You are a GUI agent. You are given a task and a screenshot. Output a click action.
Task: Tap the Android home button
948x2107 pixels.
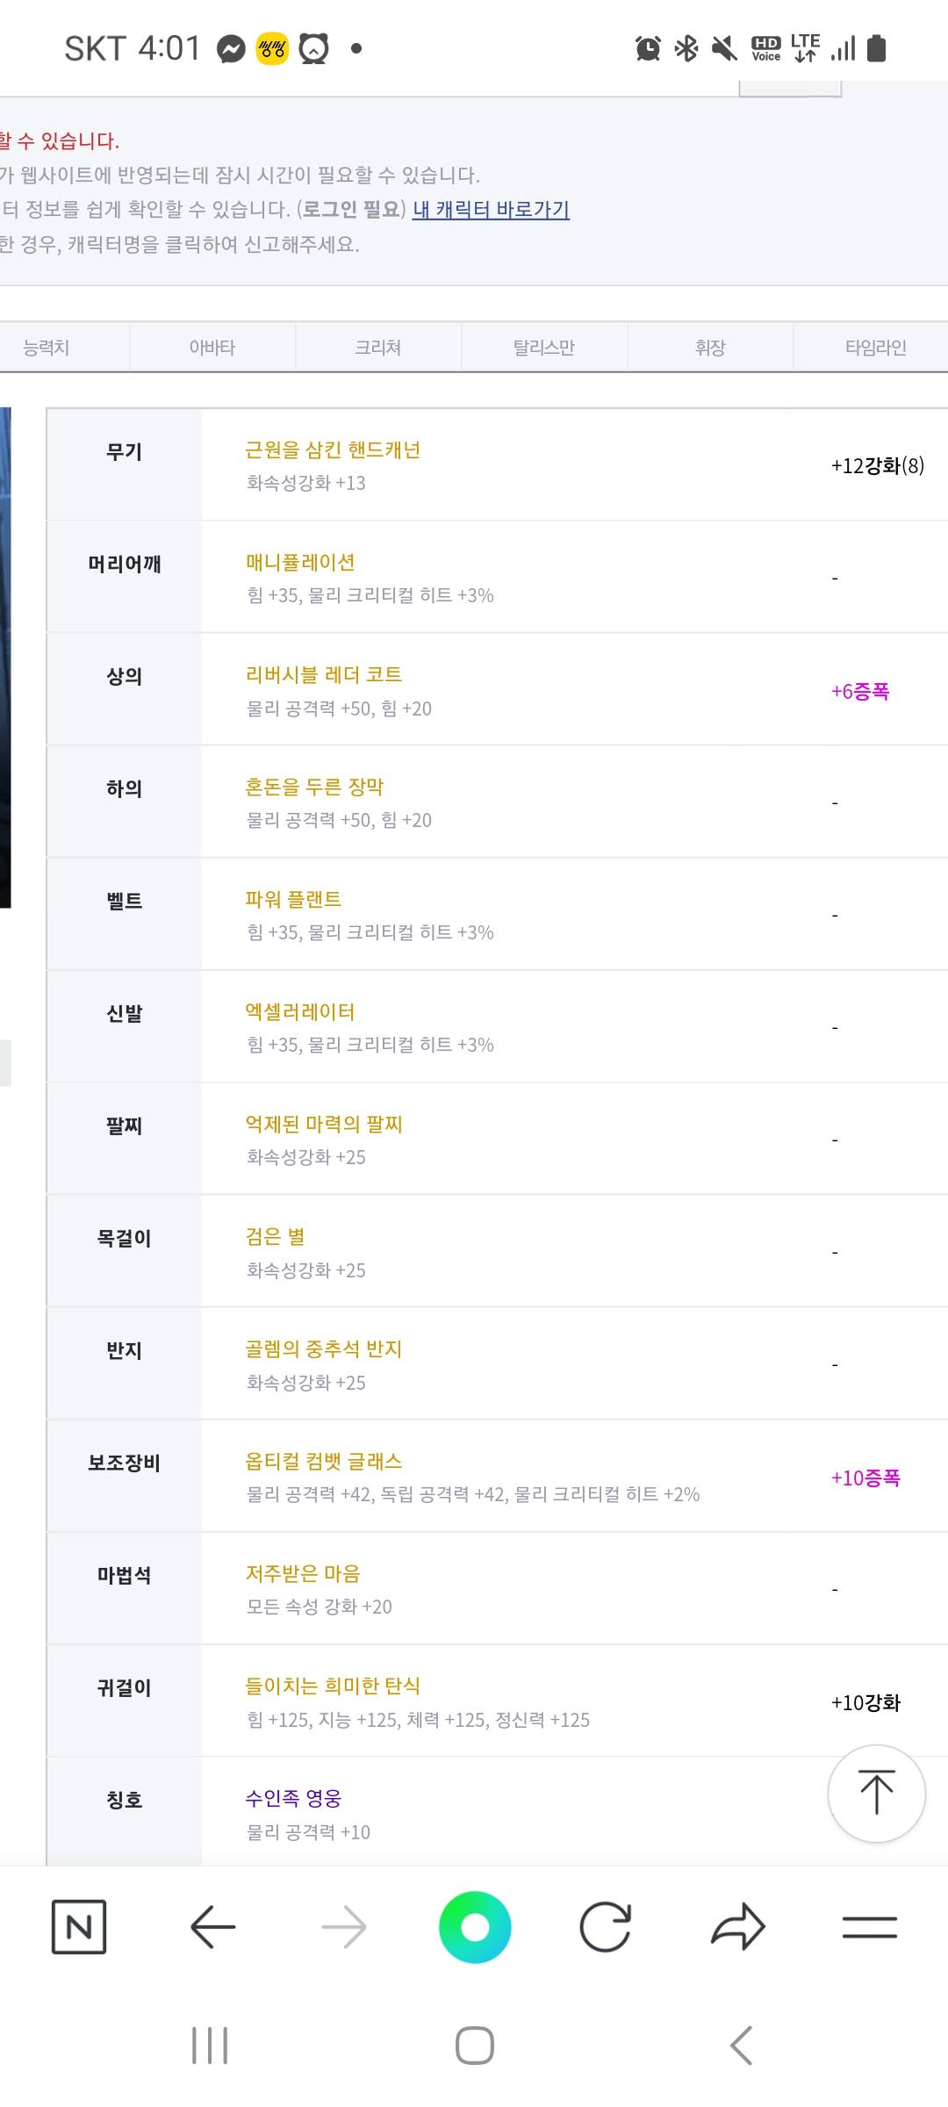475,2046
